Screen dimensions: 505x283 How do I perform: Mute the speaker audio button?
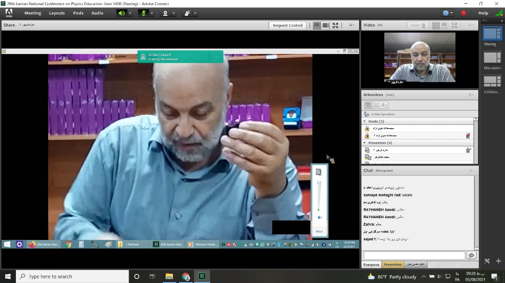(x=122, y=13)
